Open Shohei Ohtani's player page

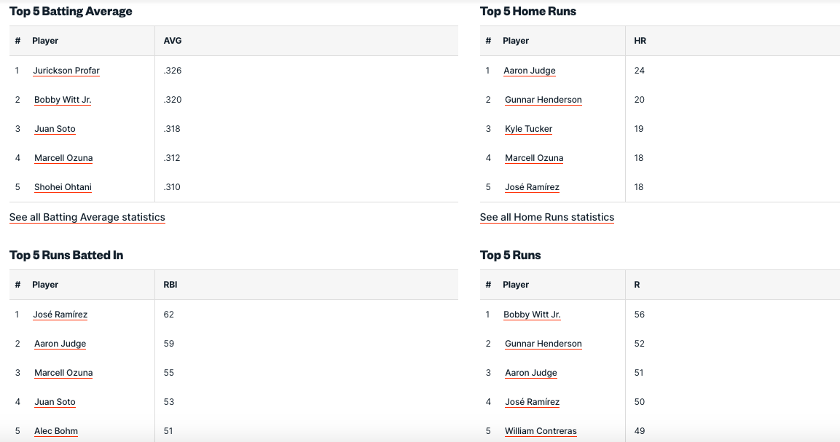pos(63,187)
